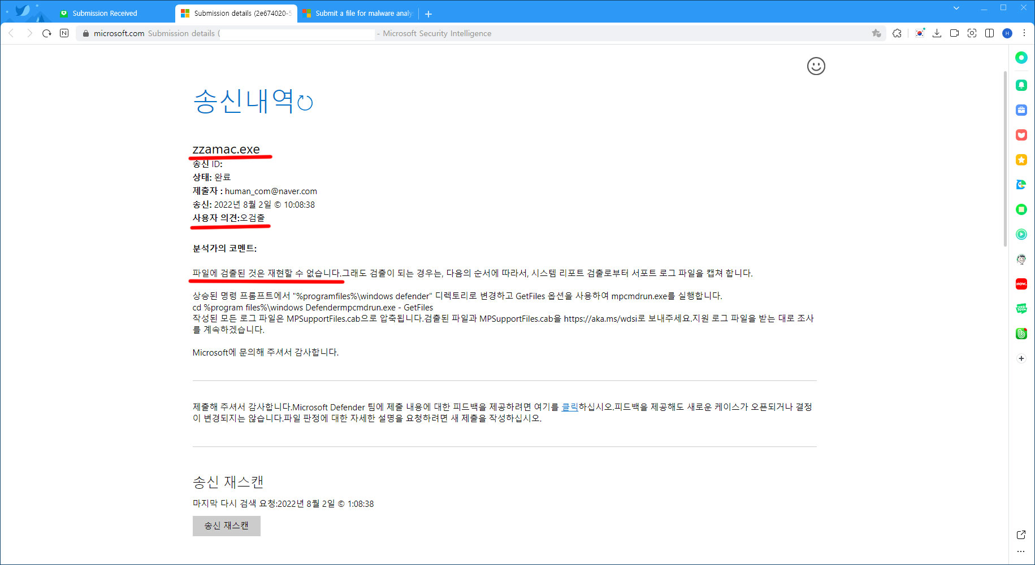Viewport: 1035px width, 565px height.
Task: Open the blue briefcase tools sidebar icon
Action: pyautogui.click(x=1021, y=110)
